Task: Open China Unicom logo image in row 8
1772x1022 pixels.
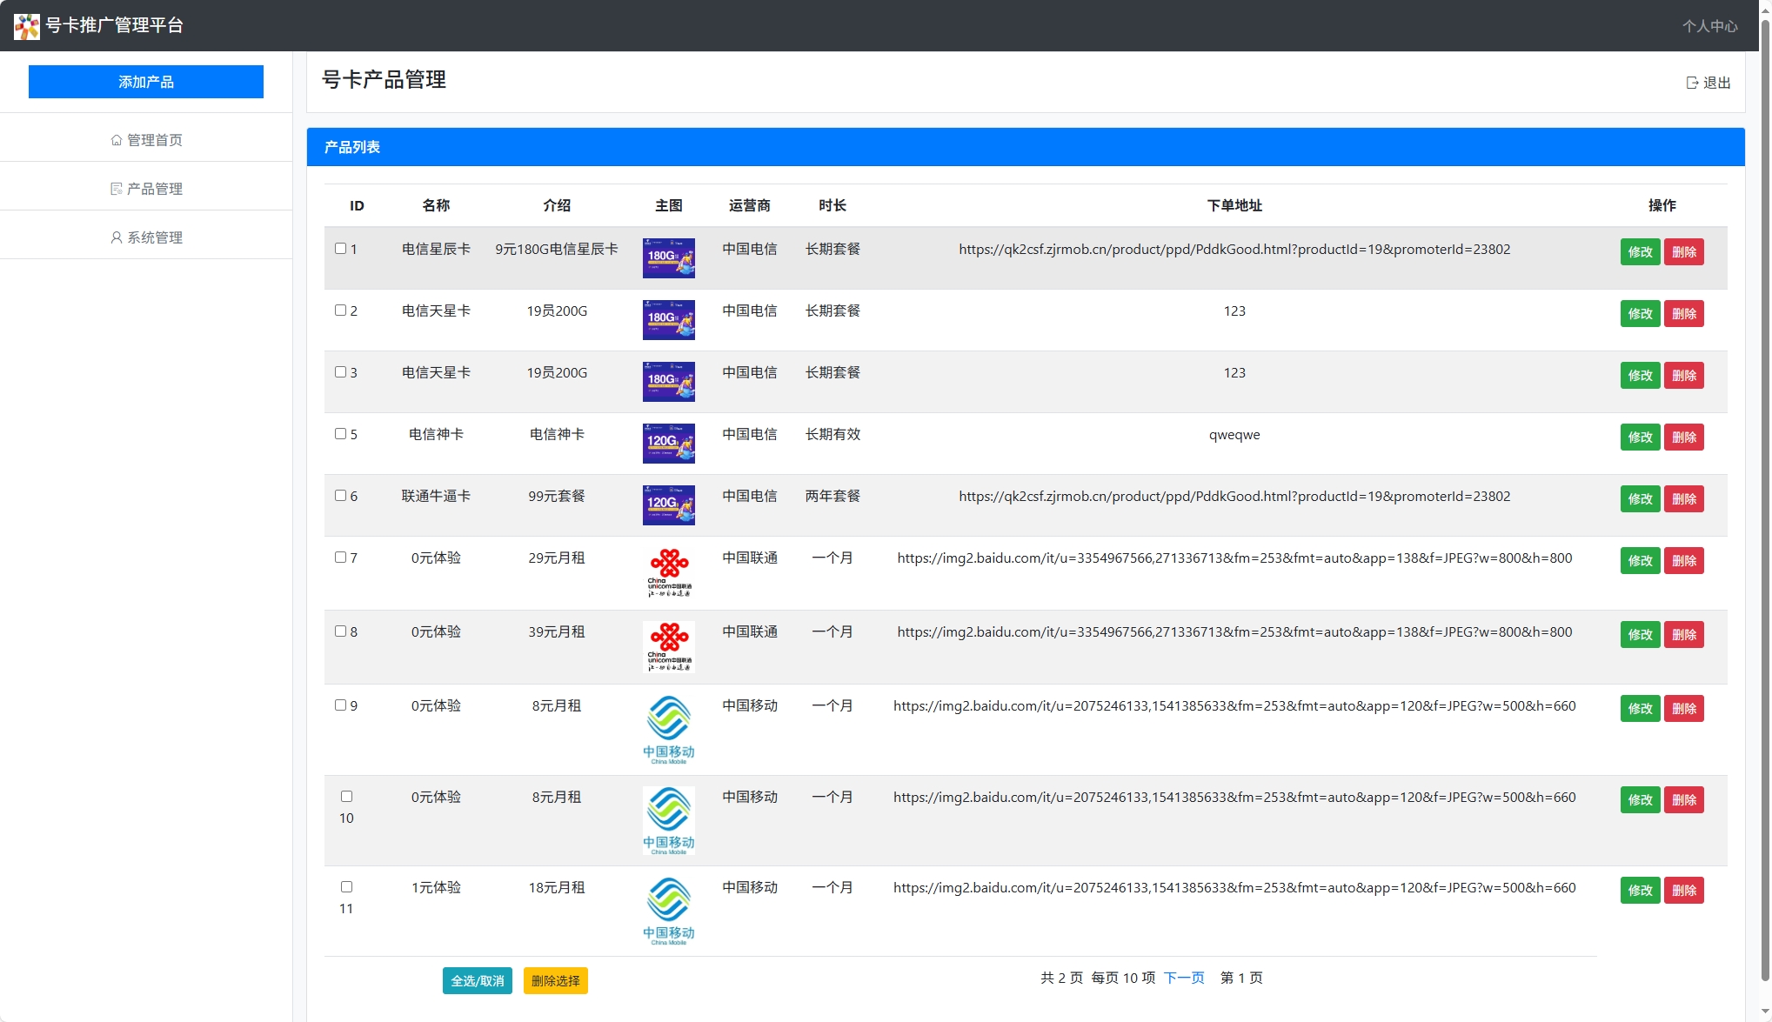Action: tap(669, 647)
